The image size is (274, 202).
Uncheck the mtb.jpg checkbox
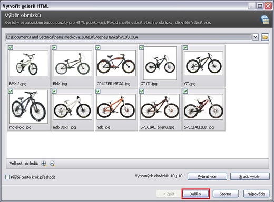pyautogui.click(x=98, y=91)
